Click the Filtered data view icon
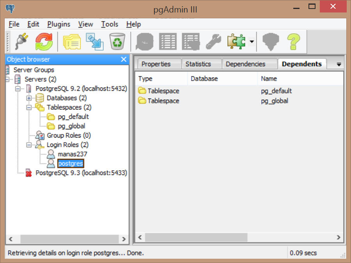This screenshot has height=263, width=351. click(x=191, y=42)
